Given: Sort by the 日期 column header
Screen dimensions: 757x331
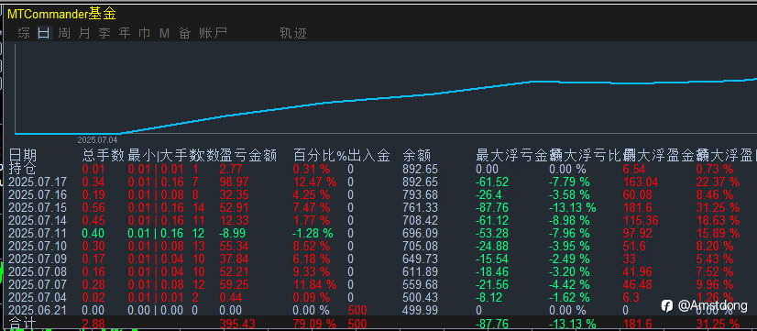Looking at the screenshot, I should coord(22,156).
